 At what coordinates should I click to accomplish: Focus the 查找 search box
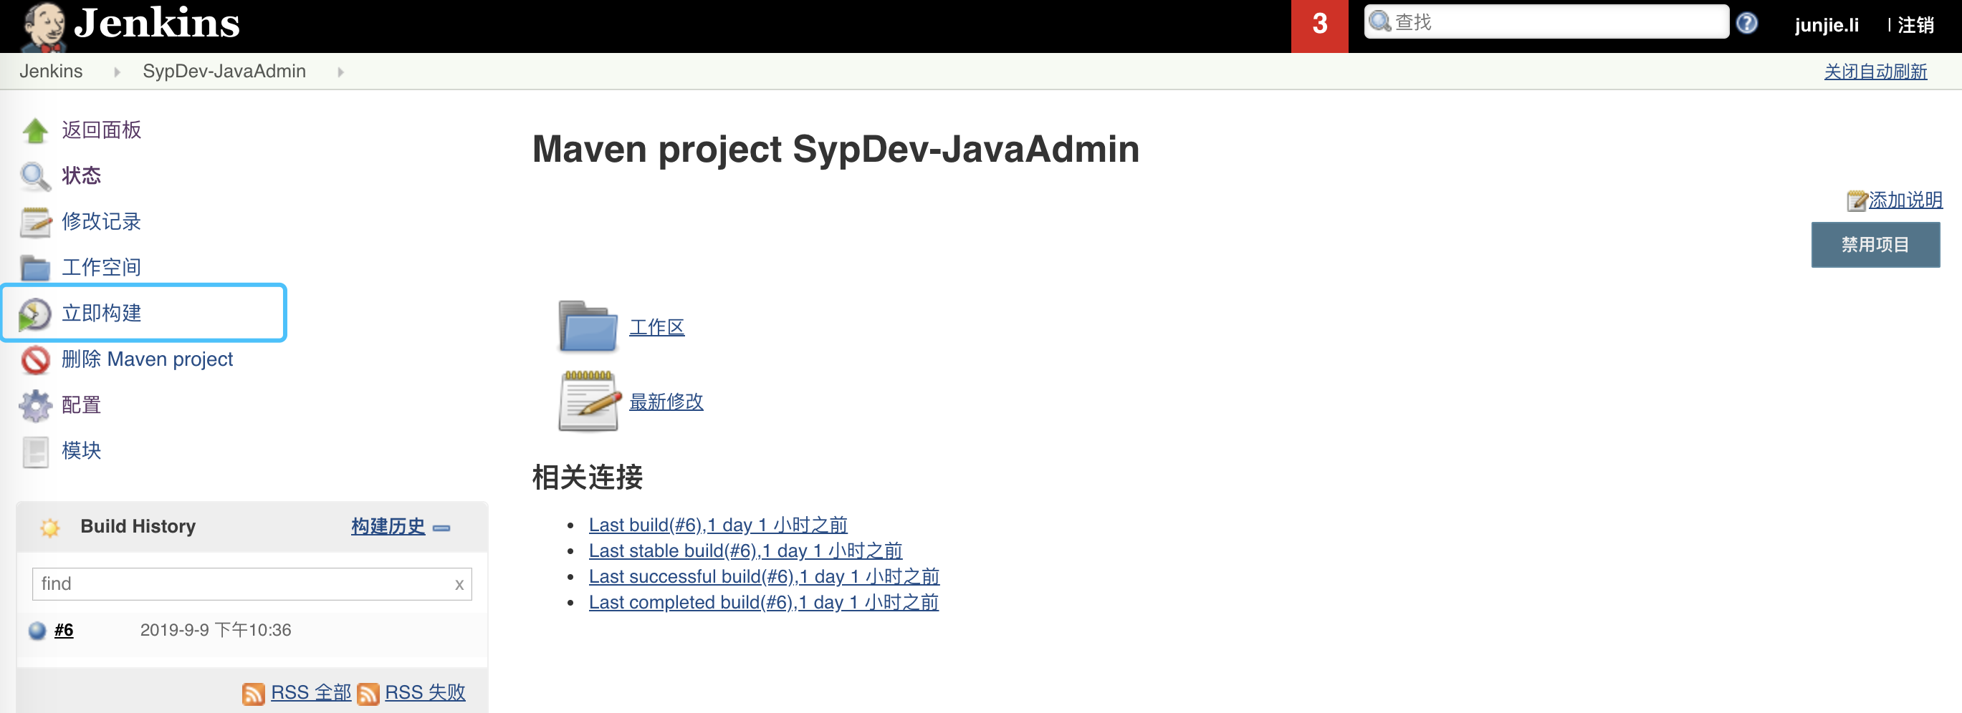tap(1546, 22)
